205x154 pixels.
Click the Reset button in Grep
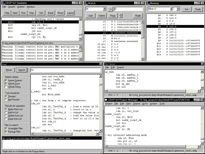(x=9, y=70)
